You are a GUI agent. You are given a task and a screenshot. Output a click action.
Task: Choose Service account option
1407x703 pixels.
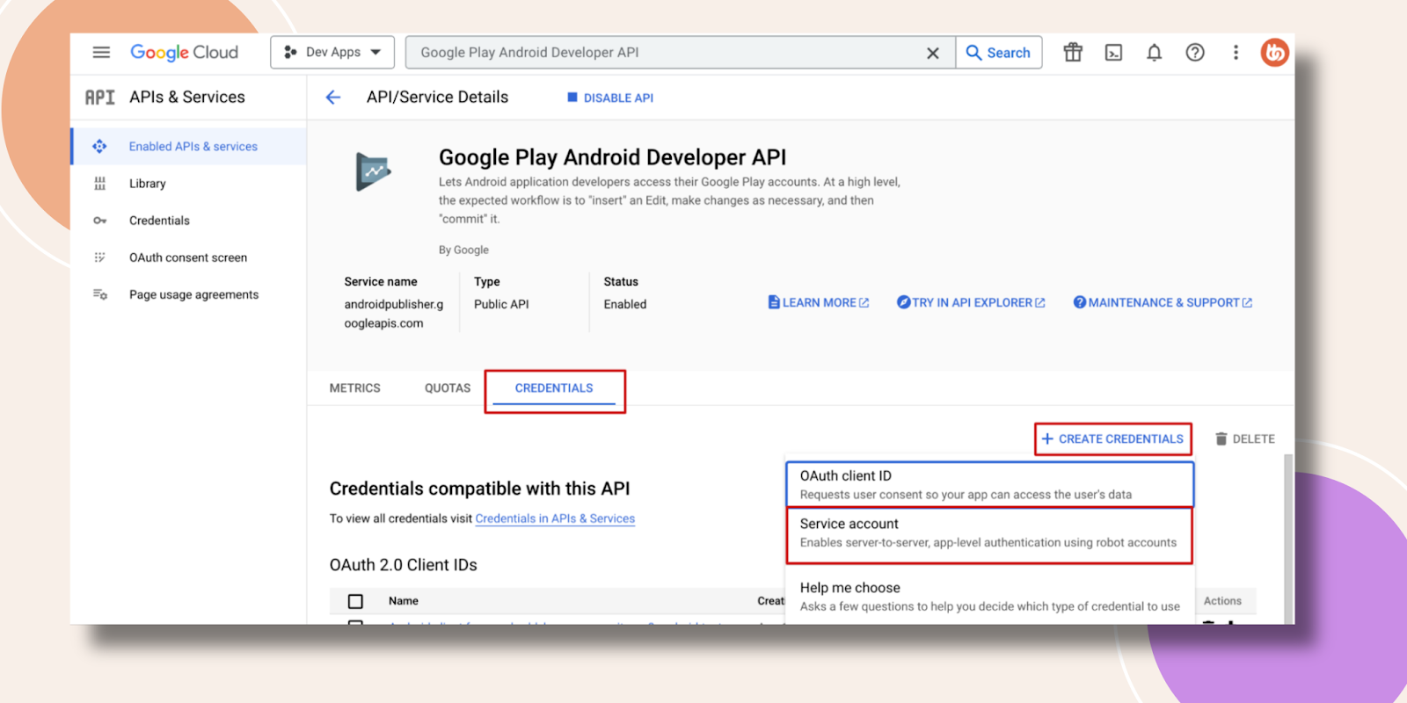[989, 533]
